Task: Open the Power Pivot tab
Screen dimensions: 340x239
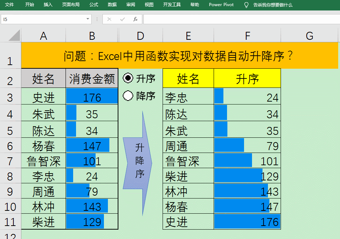Action: [221, 5]
